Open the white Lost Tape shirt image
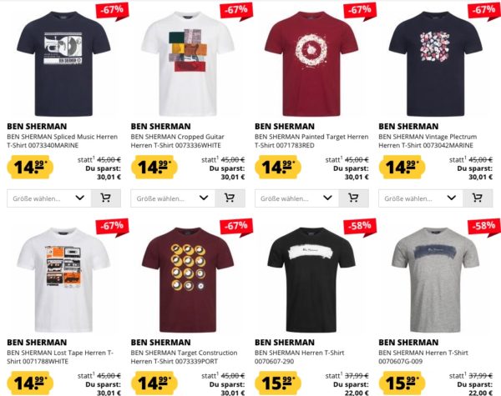This screenshot has height=396, width=501. [63, 279]
